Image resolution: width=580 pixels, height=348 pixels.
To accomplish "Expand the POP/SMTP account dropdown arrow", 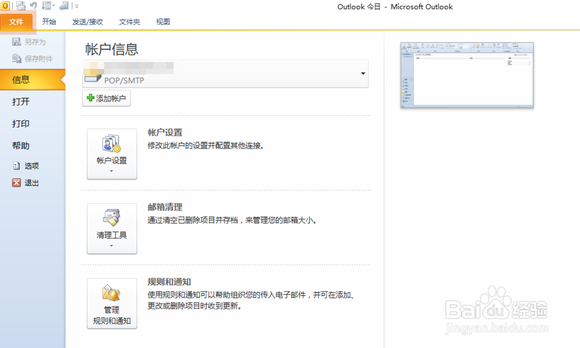I will tap(363, 74).
